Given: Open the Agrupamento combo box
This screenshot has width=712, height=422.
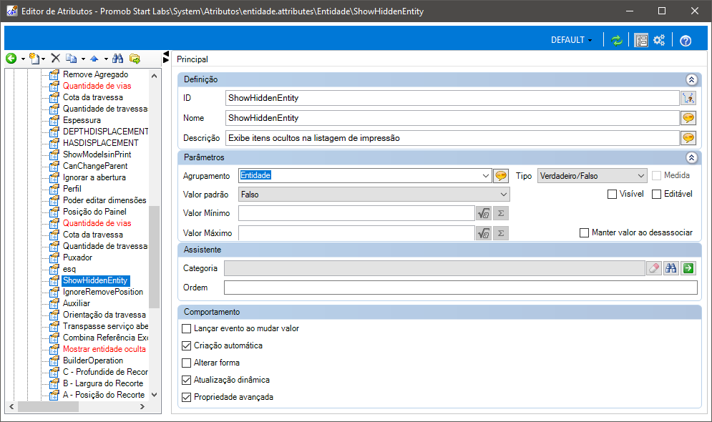Looking at the screenshot, I should pyautogui.click(x=485, y=176).
